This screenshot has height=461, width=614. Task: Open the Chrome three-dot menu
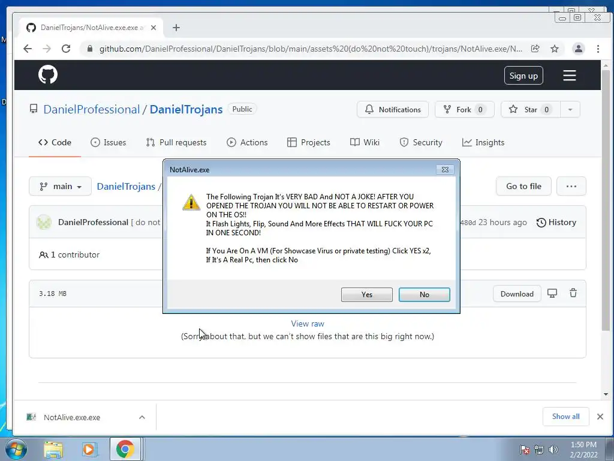coord(598,49)
